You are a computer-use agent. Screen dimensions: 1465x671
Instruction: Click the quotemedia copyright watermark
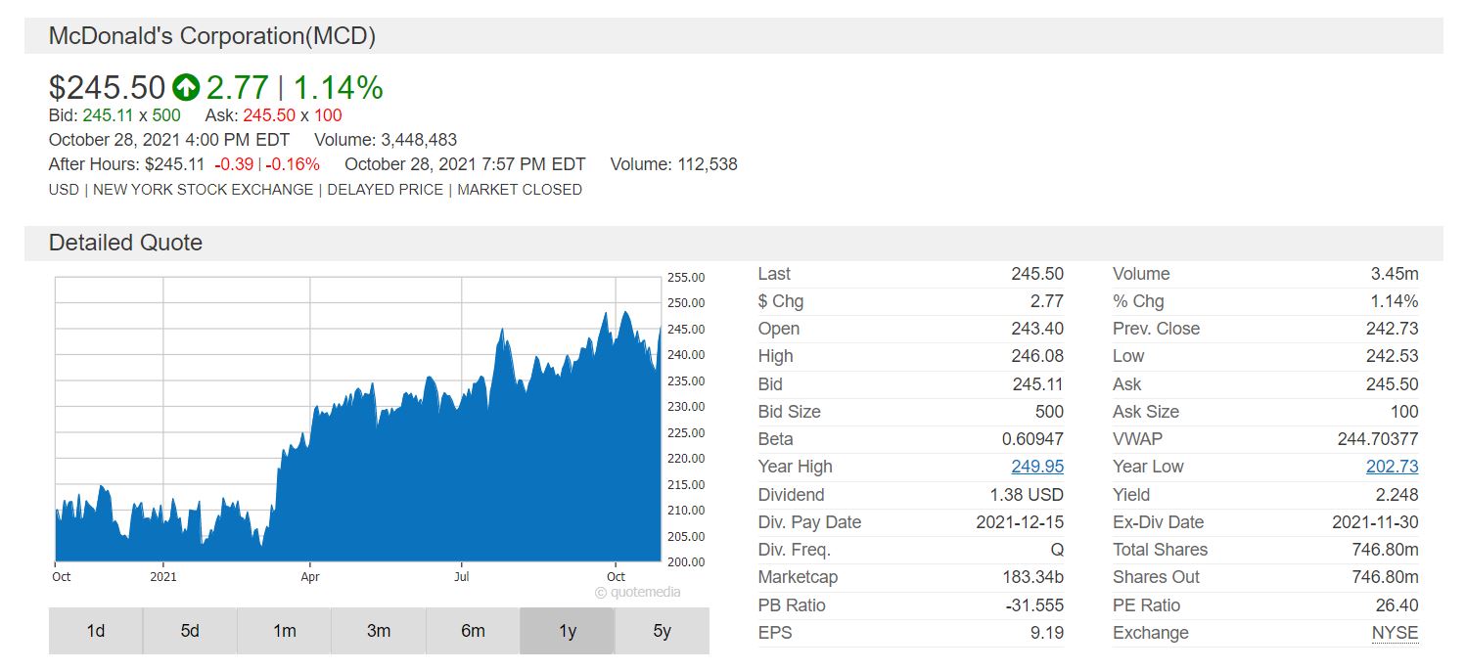[637, 592]
